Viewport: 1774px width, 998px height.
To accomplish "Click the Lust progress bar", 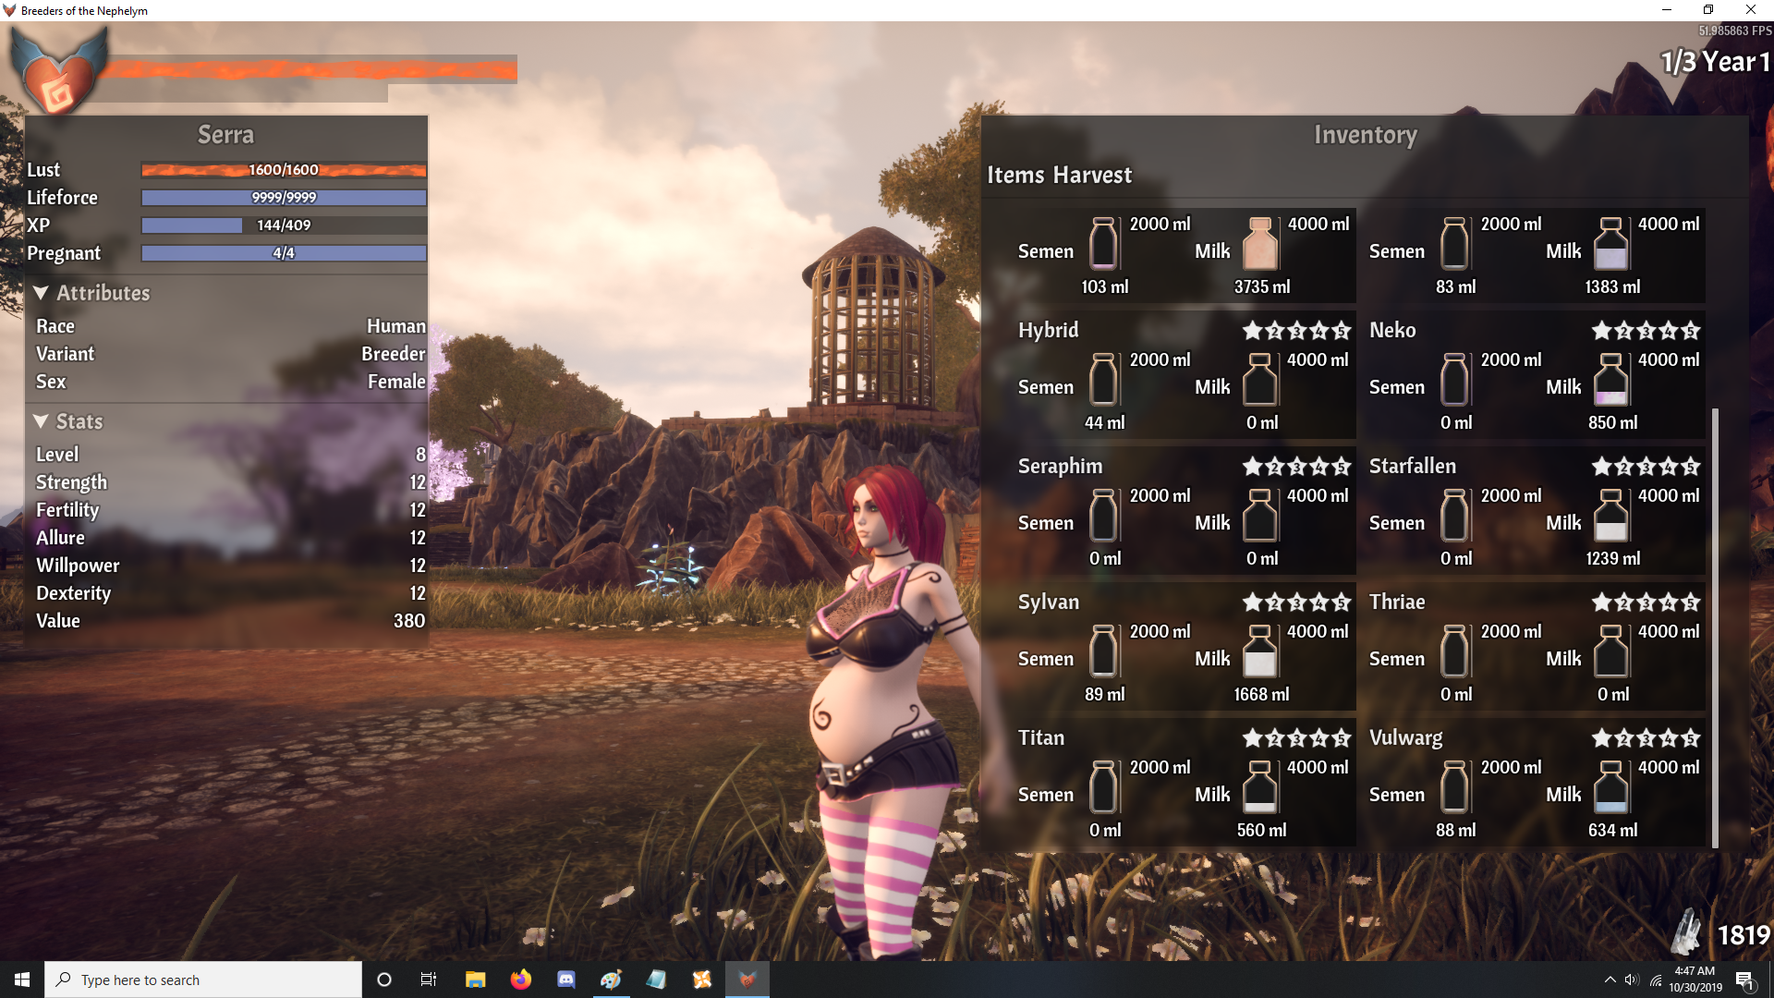I will pos(284,170).
